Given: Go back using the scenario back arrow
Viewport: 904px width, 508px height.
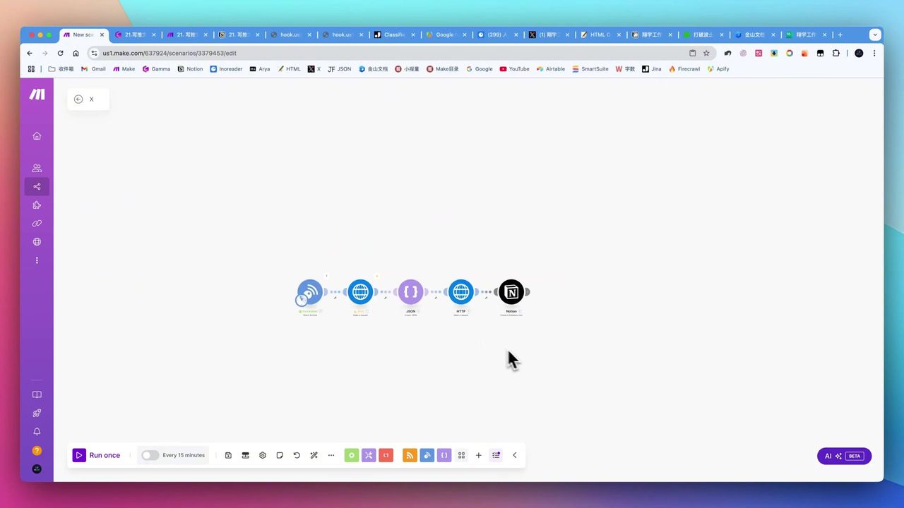Looking at the screenshot, I should pos(78,99).
